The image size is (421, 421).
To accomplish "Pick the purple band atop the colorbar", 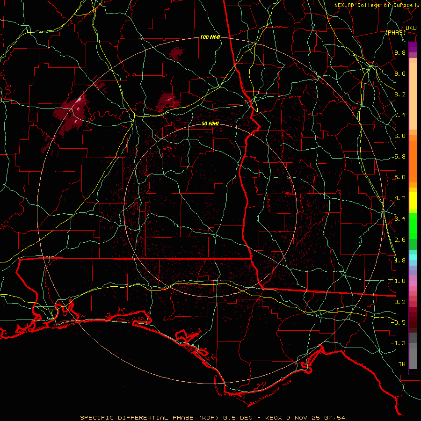I will [x=413, y=47].
